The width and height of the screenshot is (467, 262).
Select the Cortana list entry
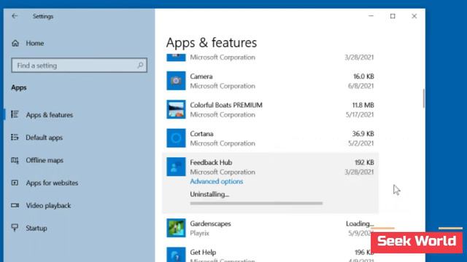[270, 138]
